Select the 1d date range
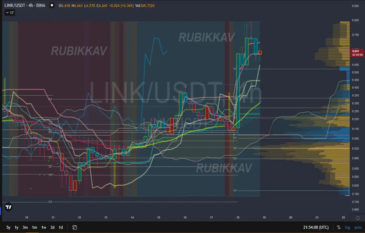 61,227
